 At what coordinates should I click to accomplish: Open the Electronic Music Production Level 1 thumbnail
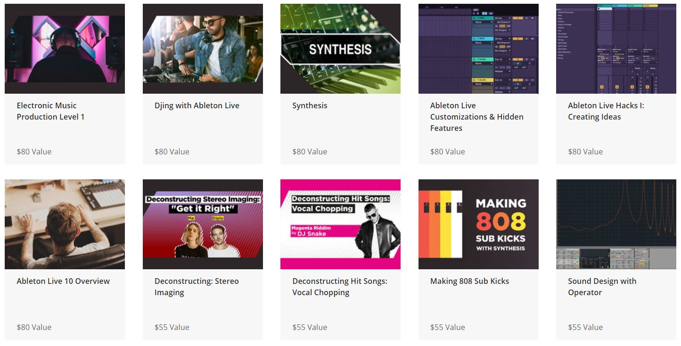pos(65,48)
